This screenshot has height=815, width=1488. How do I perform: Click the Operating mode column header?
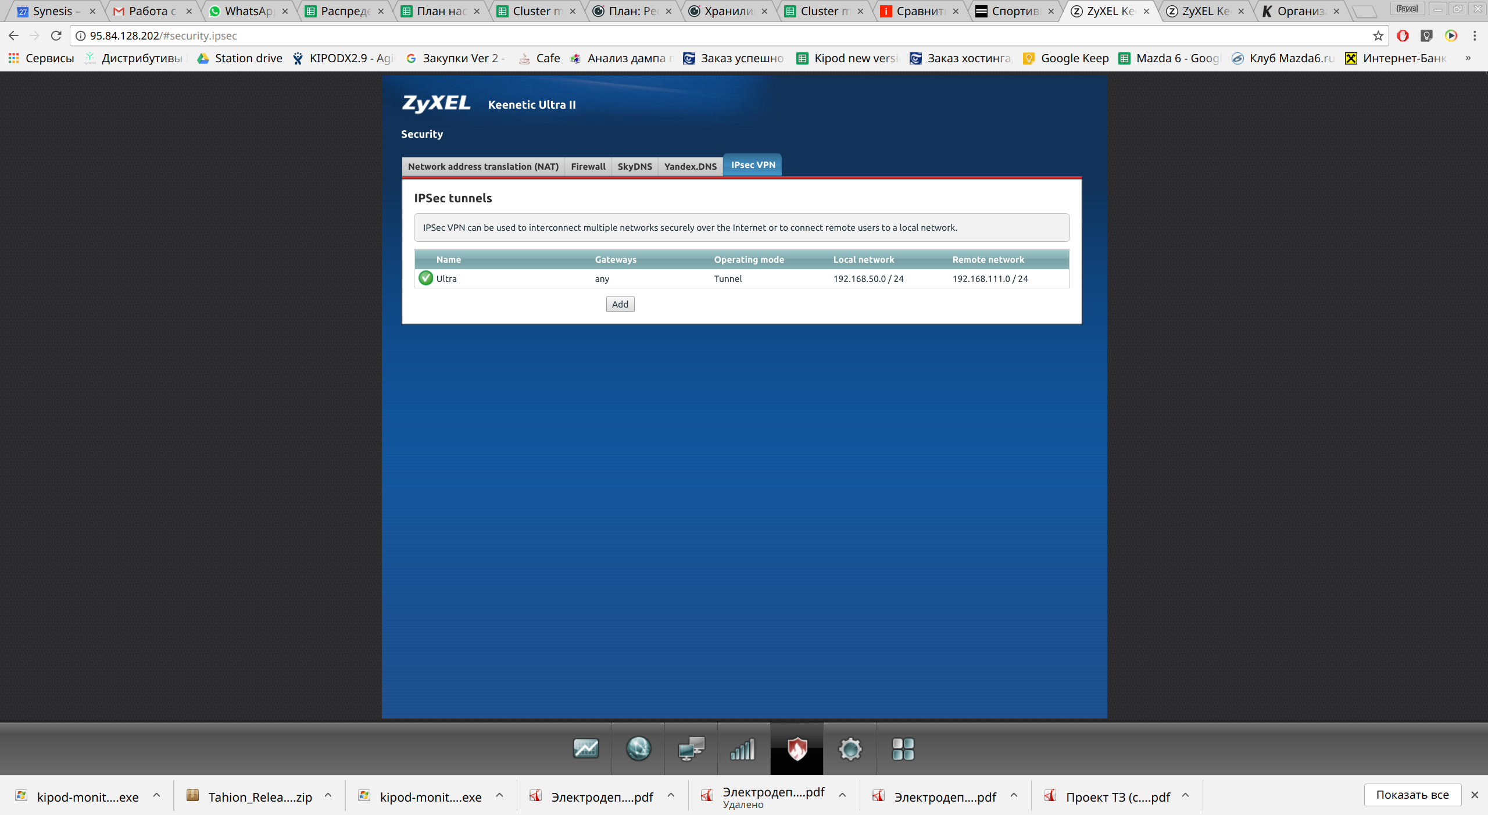coord(749,259)
